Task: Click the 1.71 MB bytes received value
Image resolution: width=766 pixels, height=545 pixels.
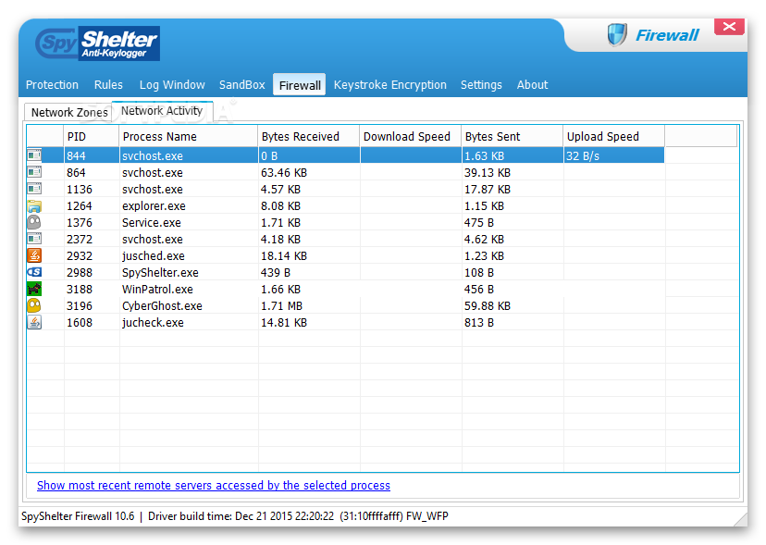Action: [281, 305]
